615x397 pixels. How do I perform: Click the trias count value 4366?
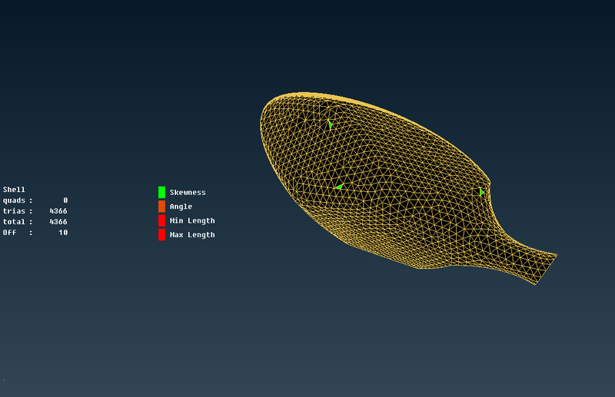point(58,211)
